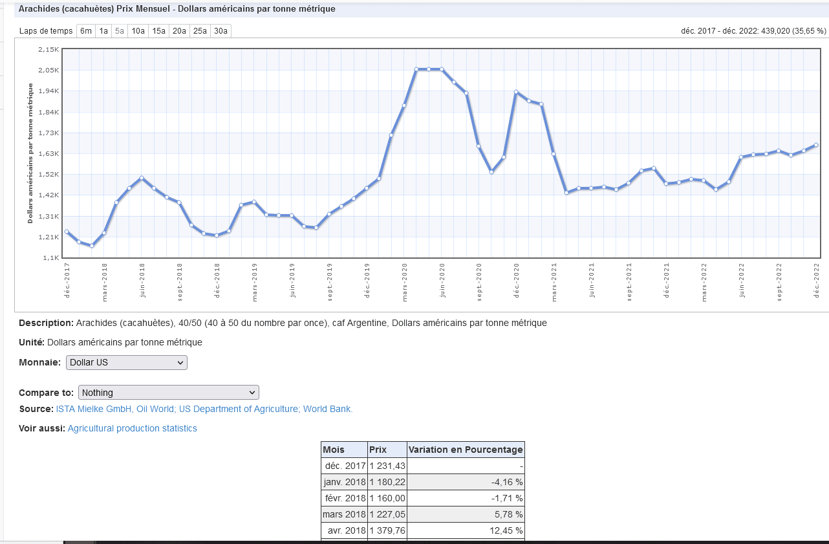
Task: Switch to the 1a time range
Action: (x=103, y=31)
